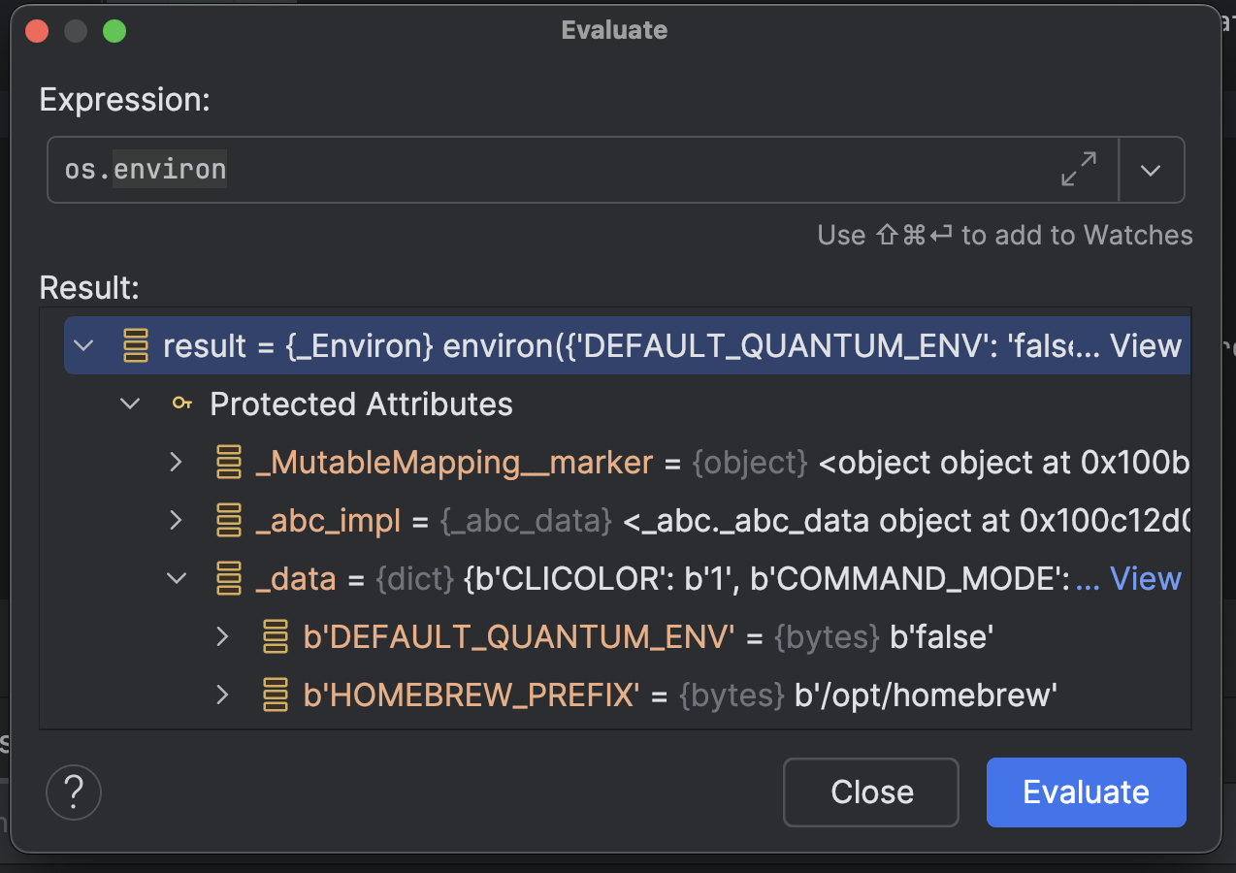Click the b'HOMEBREW_PREFIX' variable icon
The height and width of the screenshot is (873, 1236).
pos(276,695)
